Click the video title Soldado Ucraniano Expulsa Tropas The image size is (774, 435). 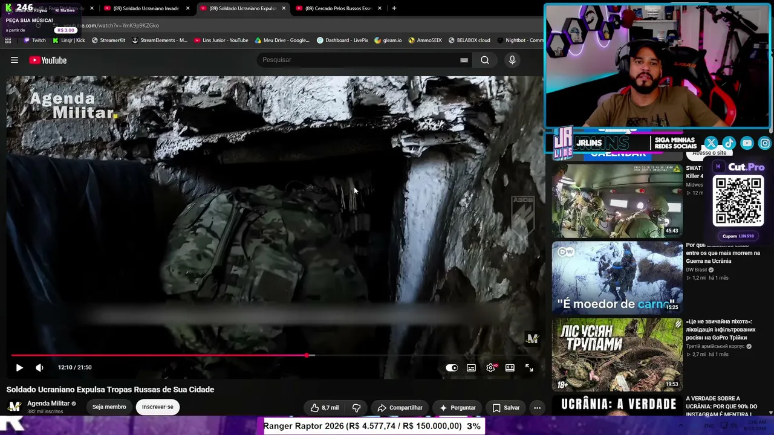click(110, 390)
